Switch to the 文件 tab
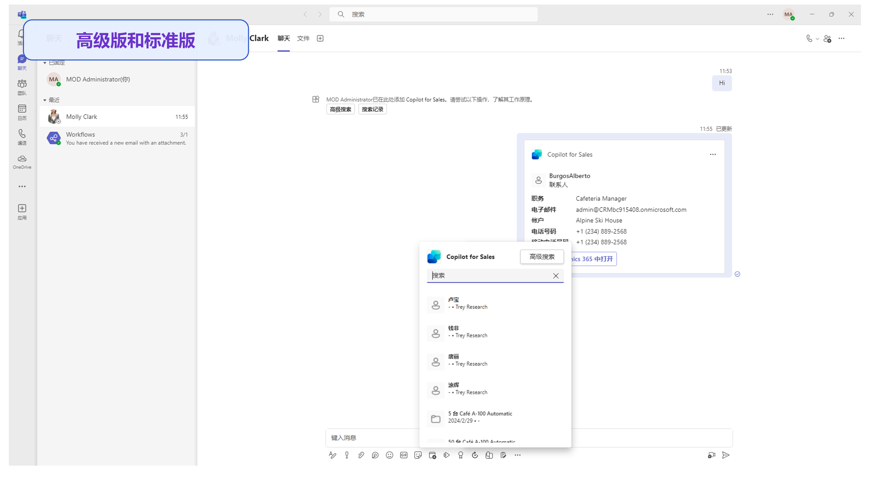Screen dimensions: 869x496 click(x=303, y=38)
